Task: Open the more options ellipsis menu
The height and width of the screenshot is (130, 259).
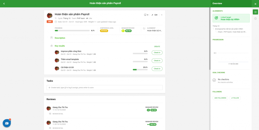Action: coord(162,15)
